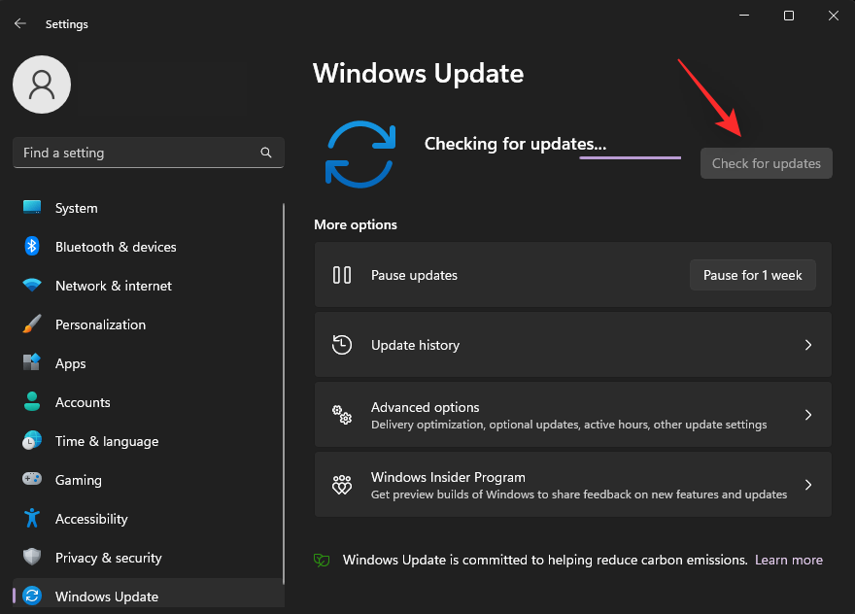Screen dimensions: 855x614
Task: Click the Pause updates label
Action: [x=414, y=275]
